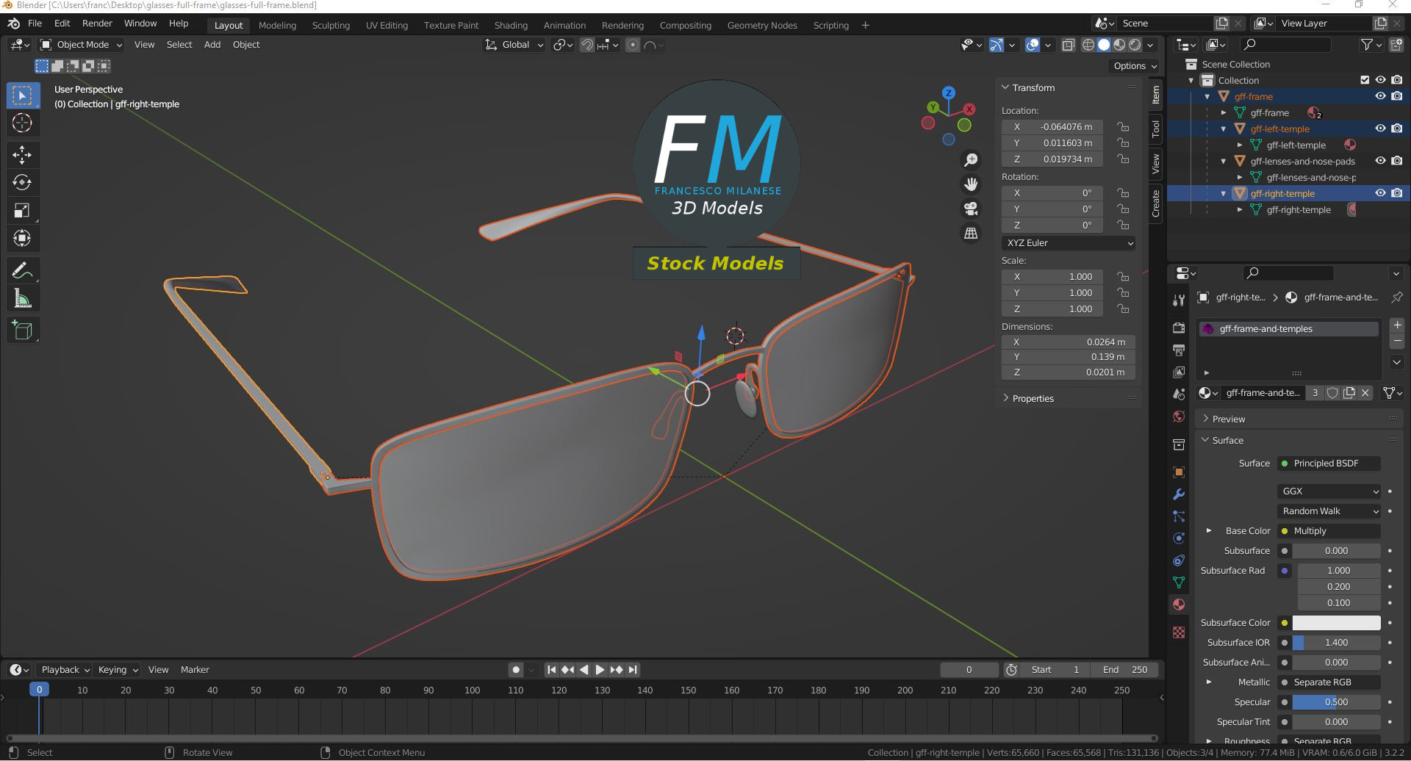The height and width of the screenshot is (761, 1411).
Task: Open the Global orientation dropdown
Action: coord(514,45)
